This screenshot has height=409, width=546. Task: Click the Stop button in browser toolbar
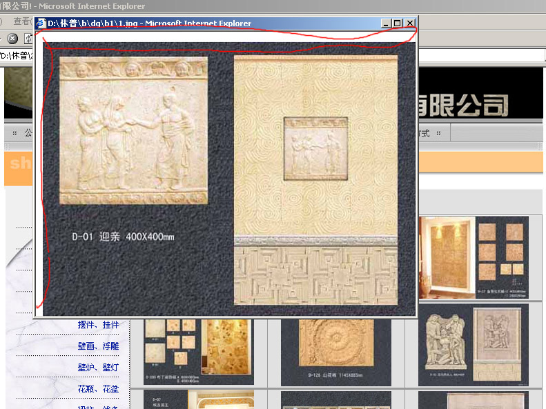click(12, 39)
